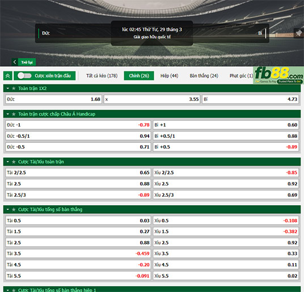Image resolution: width=304 pixels, height=292 pixels.
Task: Select Bỉ +0.5/1 handicap at 0.88
Action: 226,136
